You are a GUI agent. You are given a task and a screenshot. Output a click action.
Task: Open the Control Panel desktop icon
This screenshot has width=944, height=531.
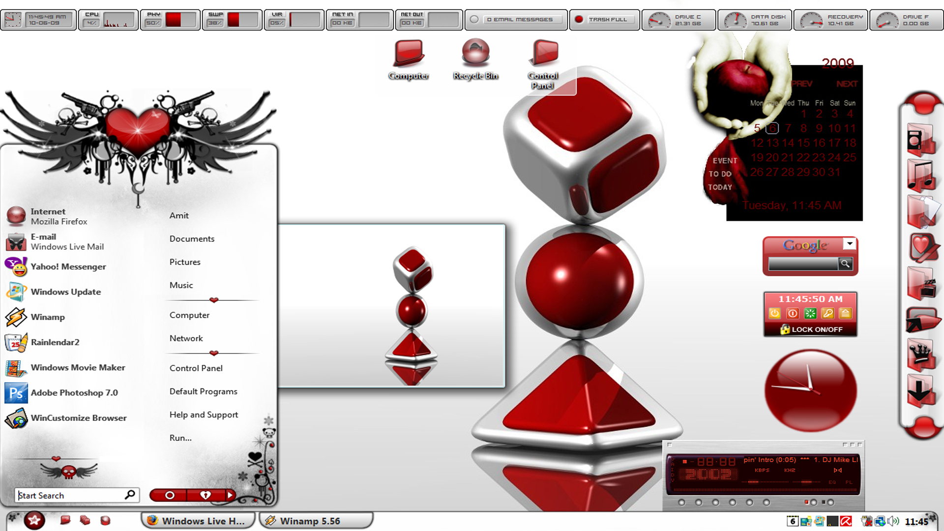coord(543,65)
